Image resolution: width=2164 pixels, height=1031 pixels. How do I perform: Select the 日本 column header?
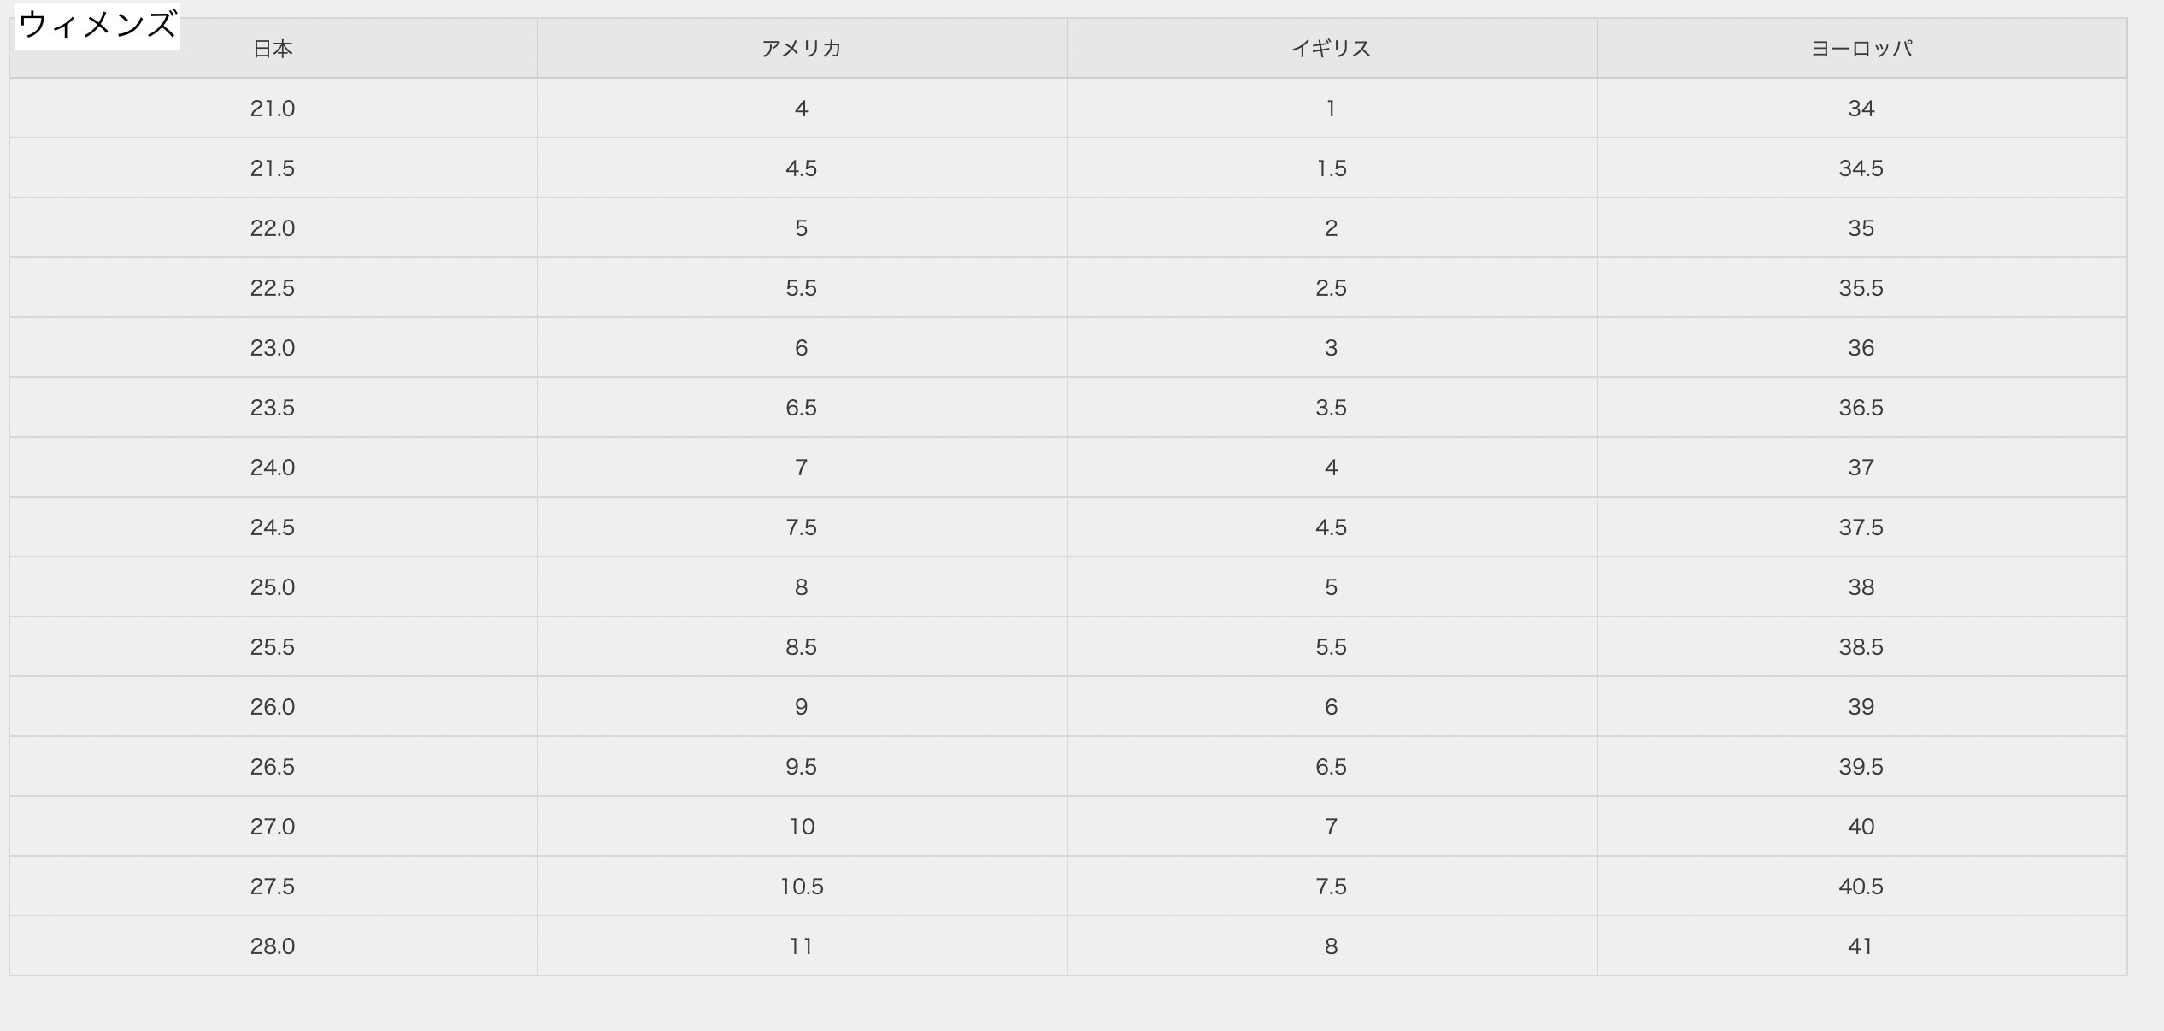(x=273, y=49)
